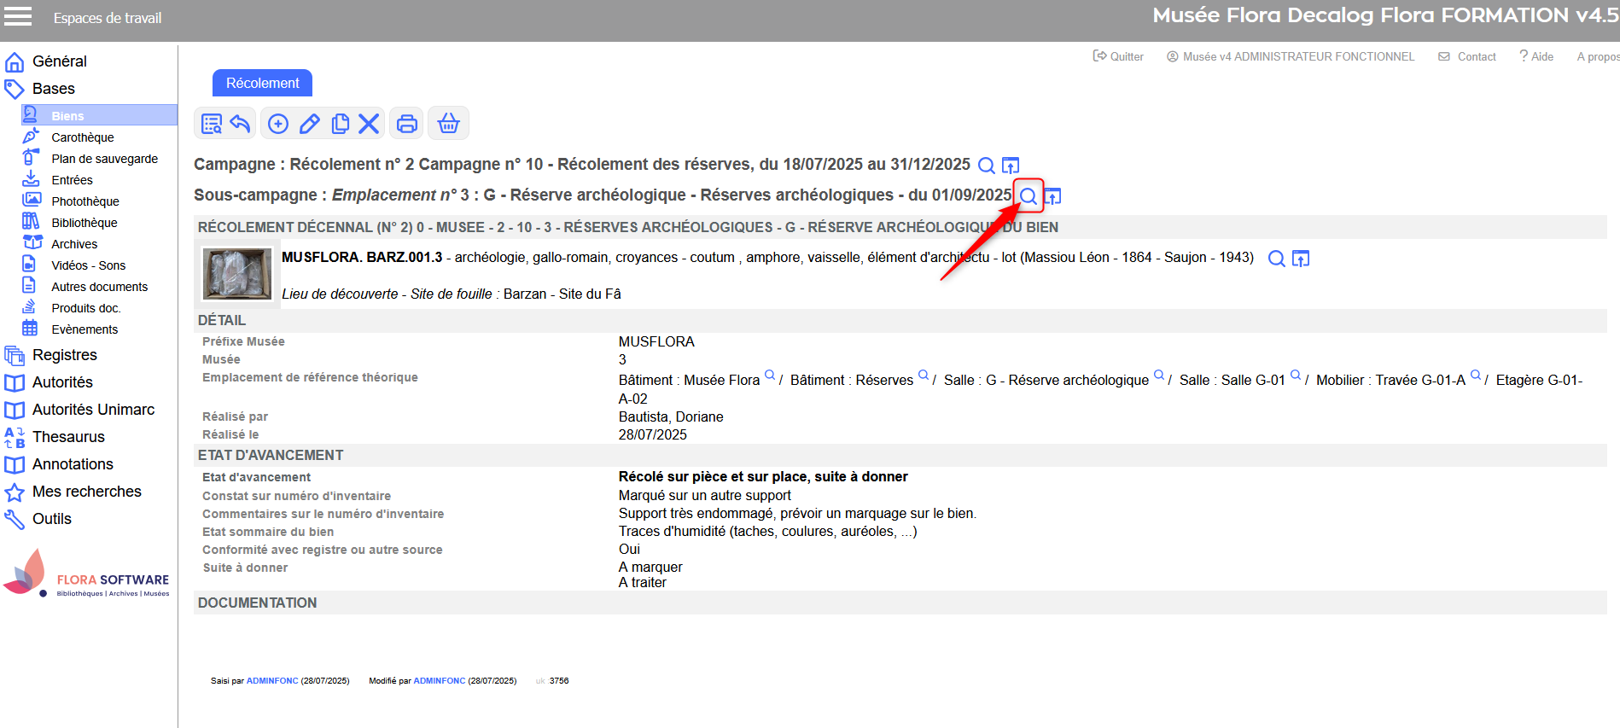Image resolution: width=1620 pixels, height=728 pixels.
Task: Click the back arrow toolbar icon
Action: tap(241, 124)
